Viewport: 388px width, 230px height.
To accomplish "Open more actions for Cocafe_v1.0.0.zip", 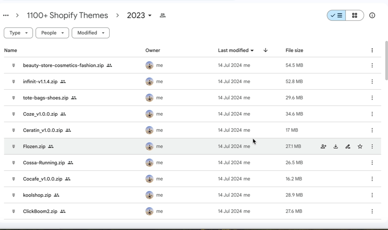I will (372, 179).
